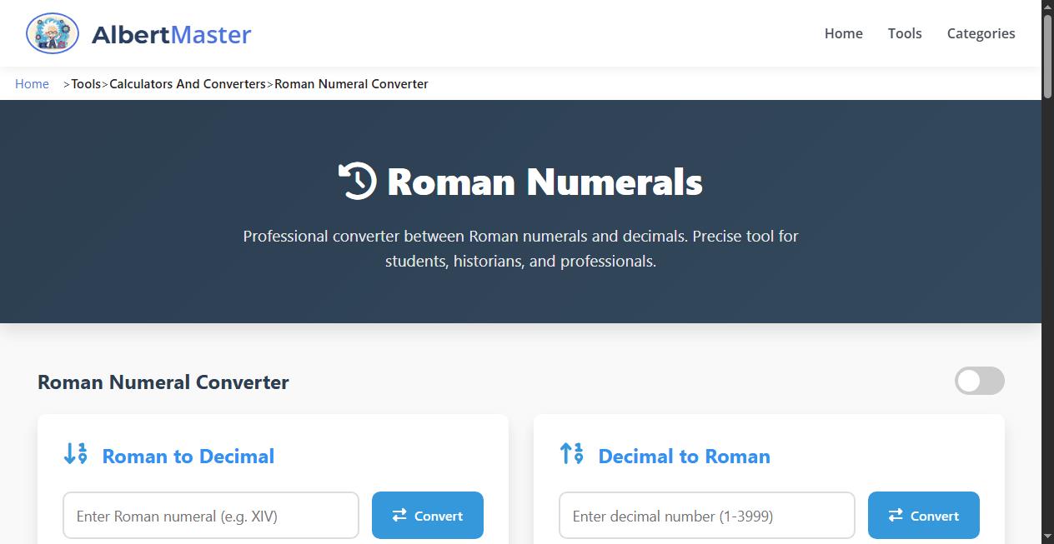The width and height of the screenshot is (1054, 544).
Task: Click the Roman numeral input field
Action: [x=210, y=515]
